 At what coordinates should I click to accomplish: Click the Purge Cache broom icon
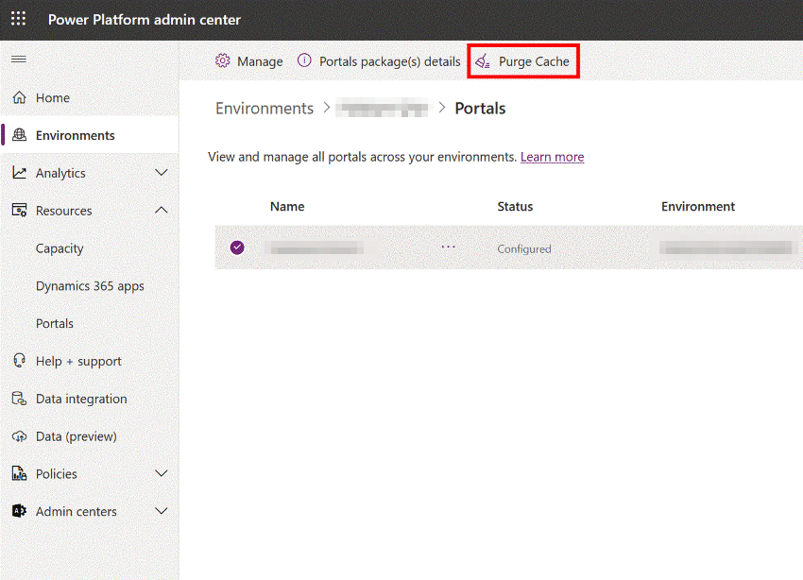[x=483, y=61]
